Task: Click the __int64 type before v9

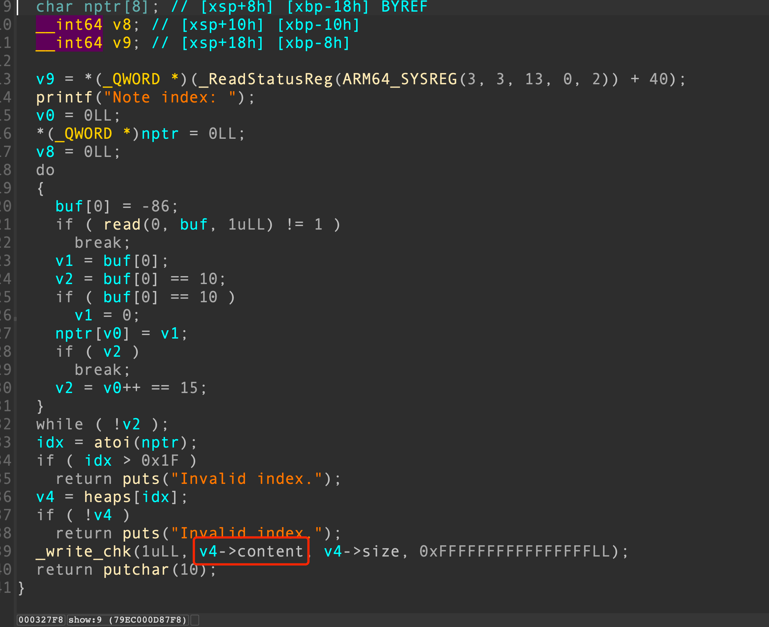Action: tap(69, 43)
